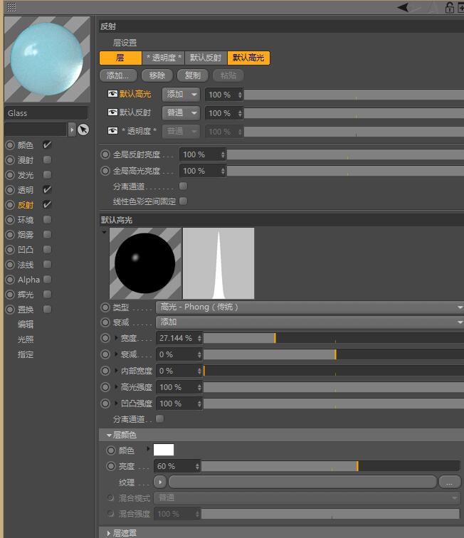Click the 移除 layer button
The height and width of the screenshot is (538, 464).
coord(157,75)
